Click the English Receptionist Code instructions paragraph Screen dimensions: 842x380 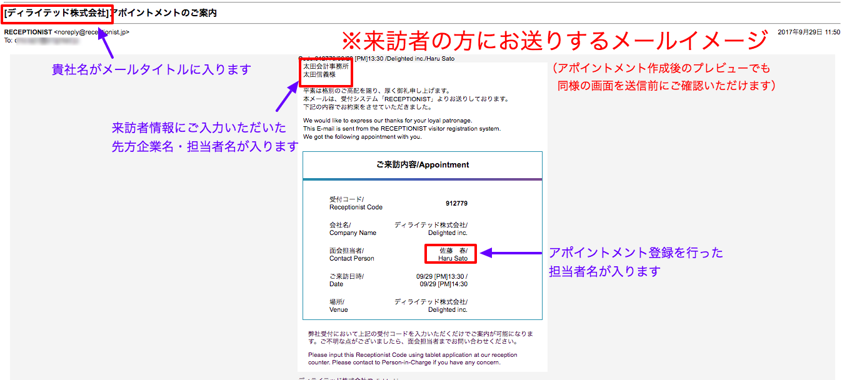click(413, 359)
